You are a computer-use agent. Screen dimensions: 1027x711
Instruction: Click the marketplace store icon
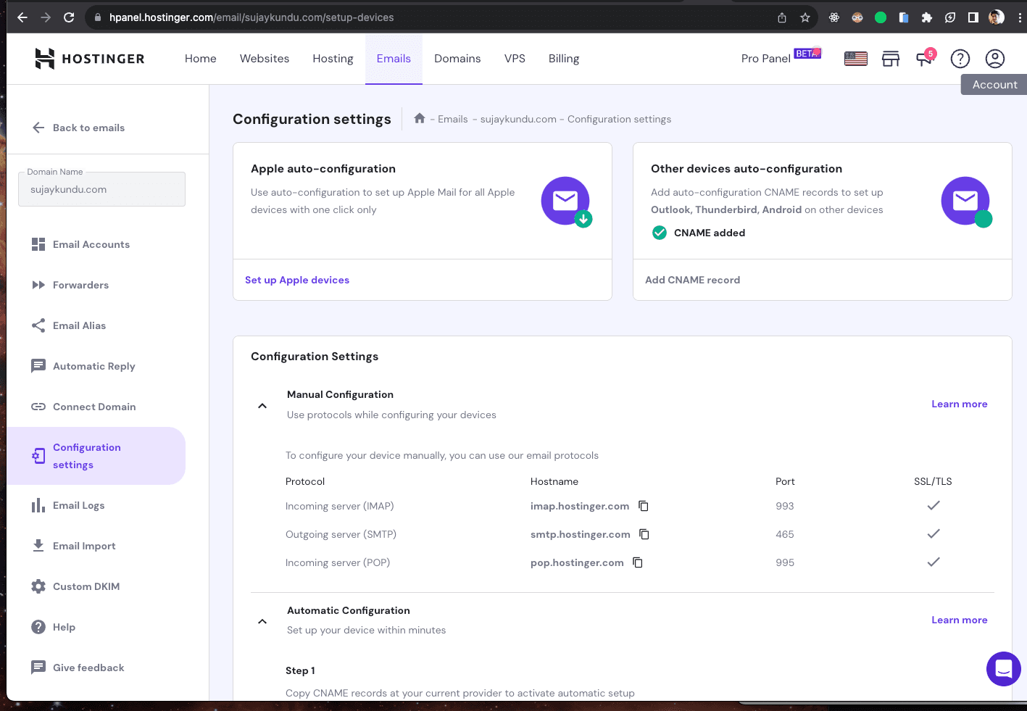pyautogui.click(x=890, y=59)
